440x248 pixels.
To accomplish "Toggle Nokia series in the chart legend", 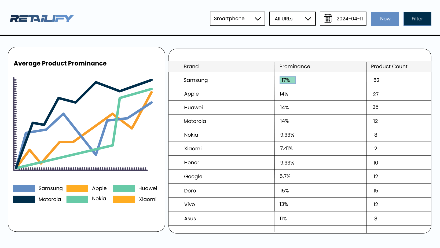I will coord(99,199).
